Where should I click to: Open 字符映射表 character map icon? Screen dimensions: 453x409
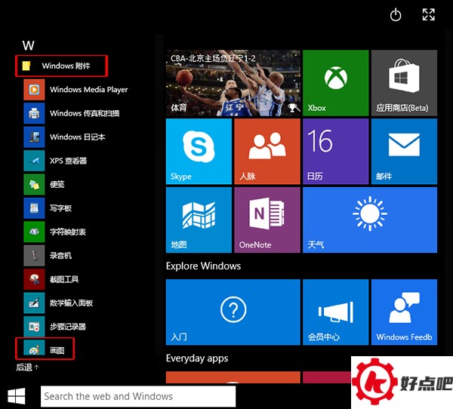pos(34,232)
